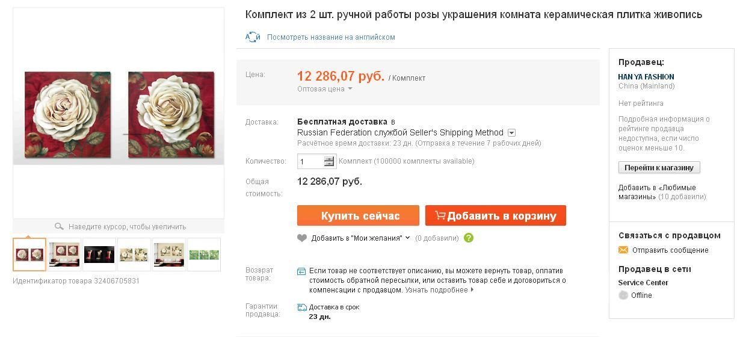Click the on-time delivery guarantee icon
743x337 pixels.
point(302,308)
